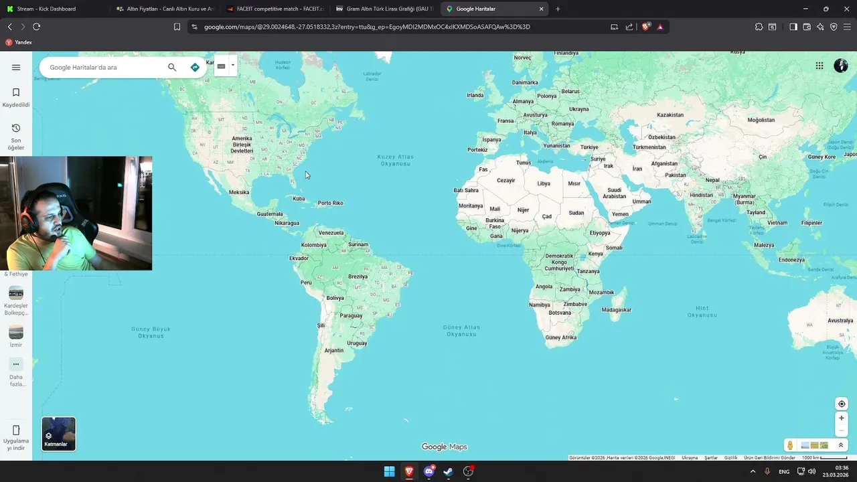Image resolution: width=857 pixels, height=482 pixels.
Task: Expand the input tools dropdown arrow
Action: 232,66
